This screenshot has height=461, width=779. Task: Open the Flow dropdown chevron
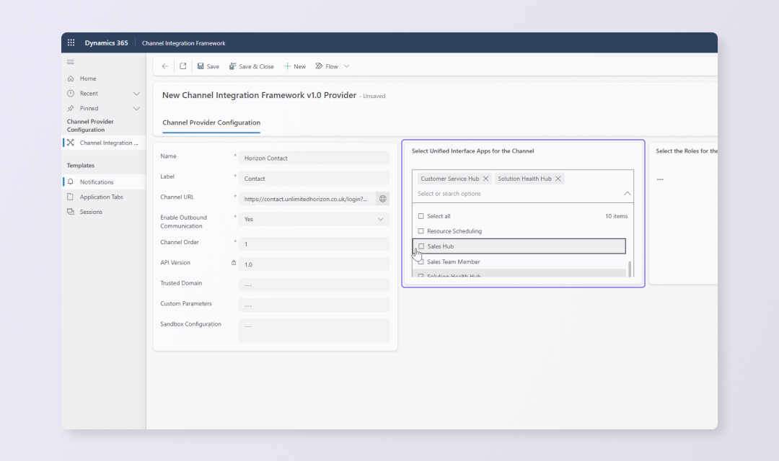click(346, 66)
